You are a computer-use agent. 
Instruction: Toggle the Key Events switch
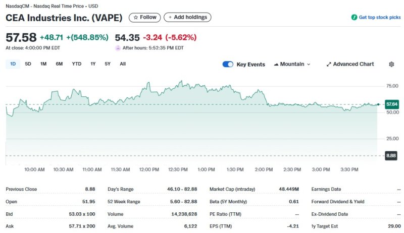click(228, 65)
